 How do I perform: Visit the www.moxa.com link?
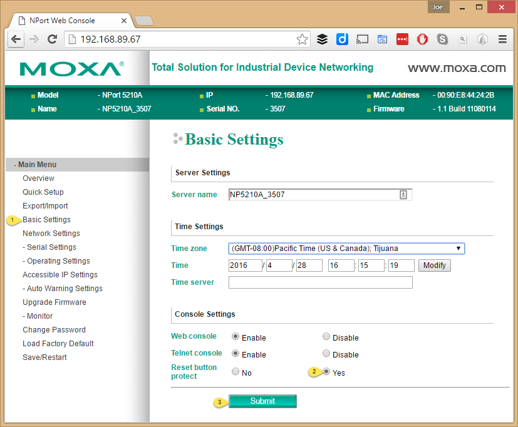[x=457, y=68]
